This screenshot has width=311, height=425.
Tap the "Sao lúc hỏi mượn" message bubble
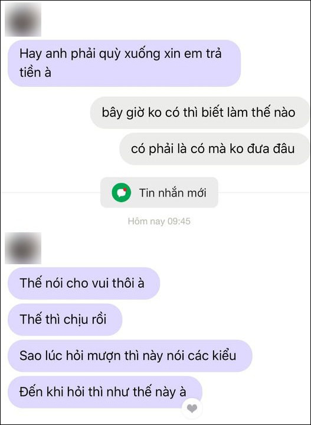pyautogui.click(x=130, y=356)
